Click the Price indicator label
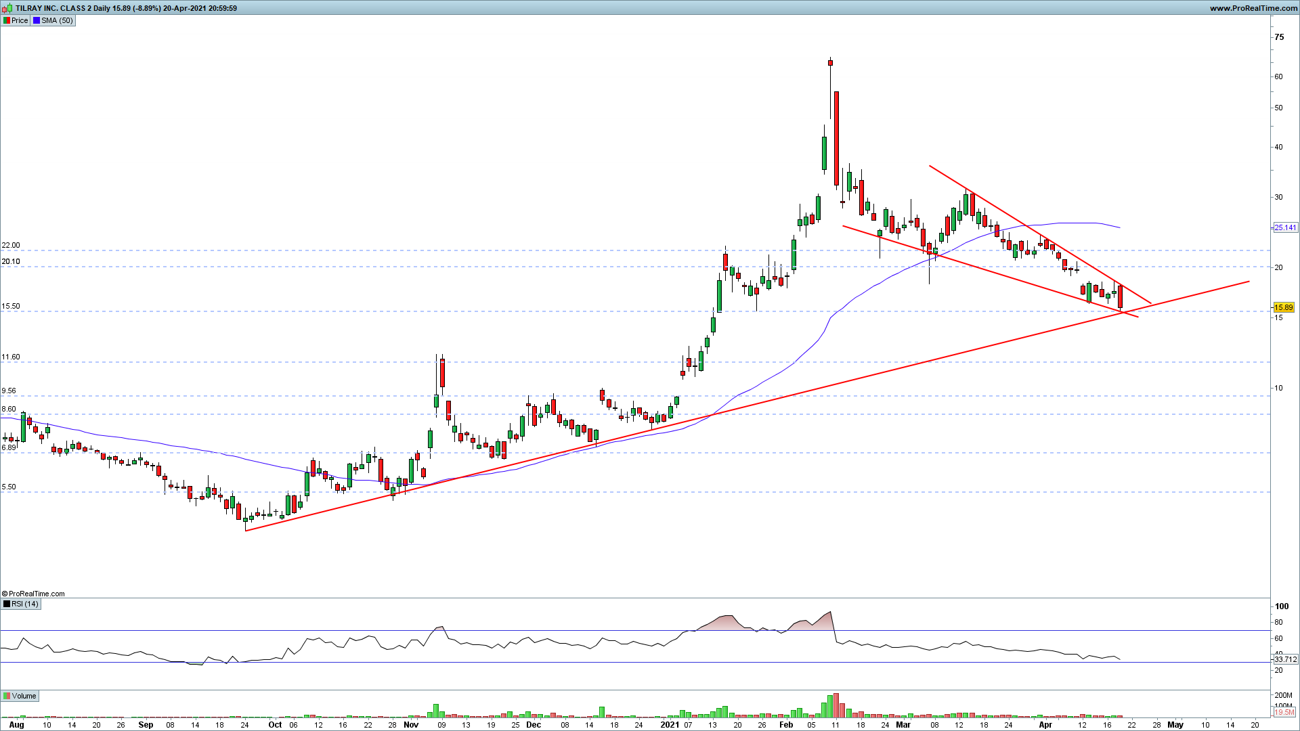Viewport: 1300px width, 731px height. click(x=20, y=20)
